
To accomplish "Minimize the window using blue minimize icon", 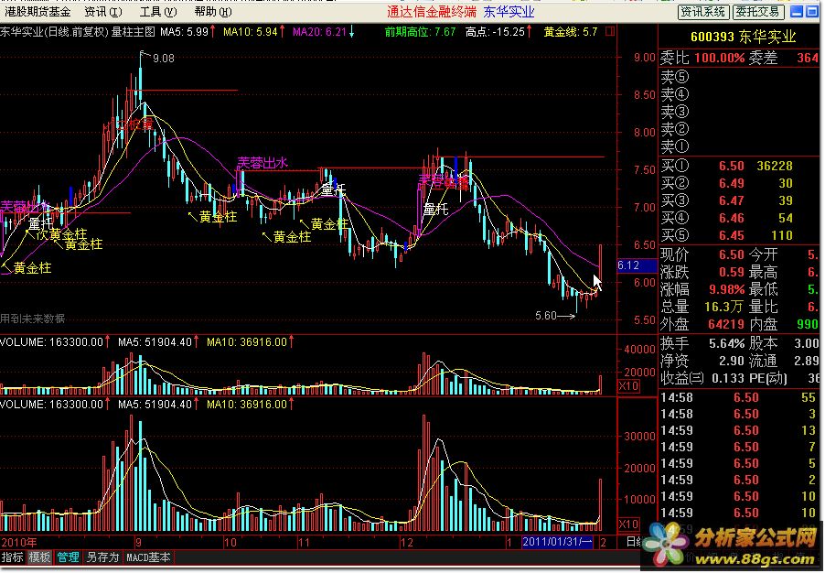I will (798, 12).
